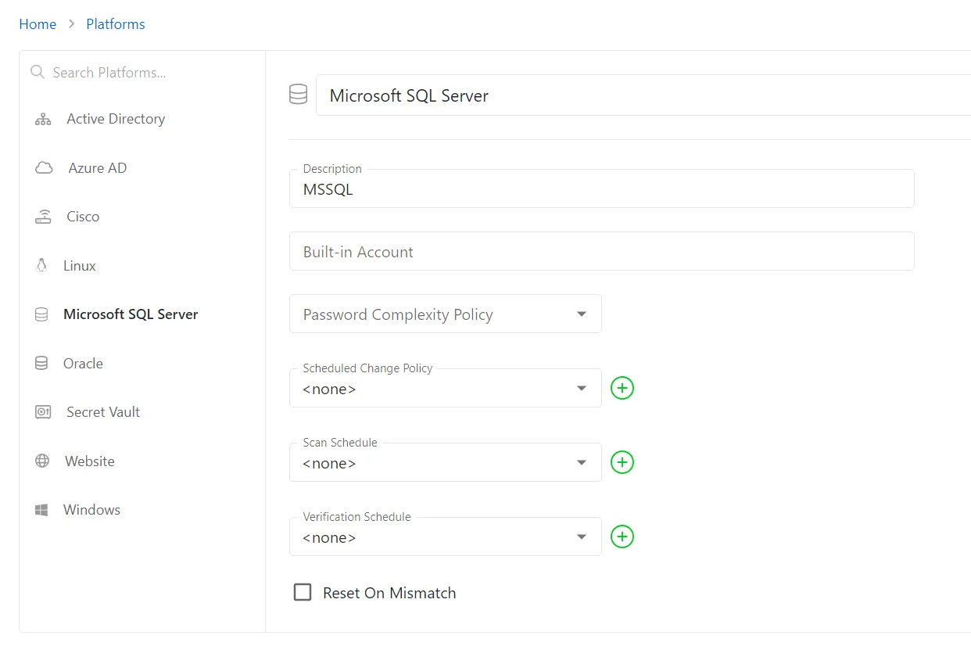Click the Cisco router icon
The height and width of the screenshot is (646, 971).
click(43, 217)
